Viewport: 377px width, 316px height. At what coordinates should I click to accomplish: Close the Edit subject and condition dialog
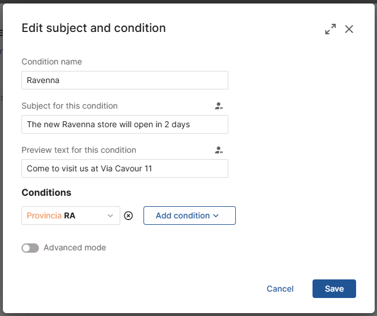[349, 29]
